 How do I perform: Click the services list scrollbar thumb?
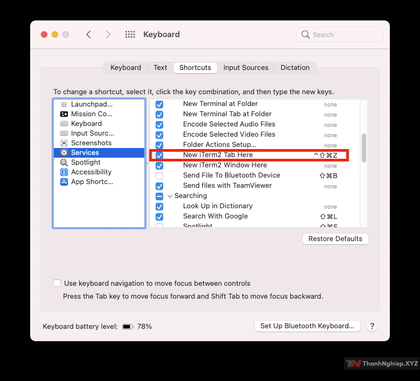click(364, 148)
